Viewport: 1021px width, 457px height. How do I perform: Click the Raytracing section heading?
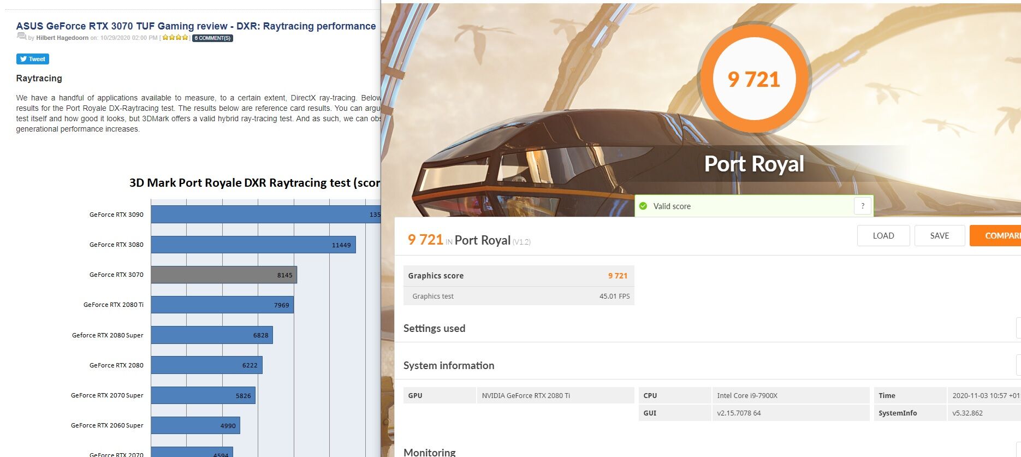(x=39, y=78)
